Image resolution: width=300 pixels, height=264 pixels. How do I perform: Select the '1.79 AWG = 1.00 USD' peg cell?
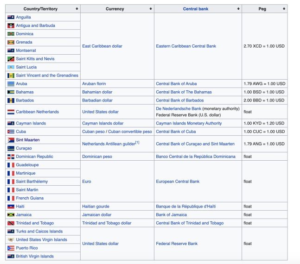point(264,84)
